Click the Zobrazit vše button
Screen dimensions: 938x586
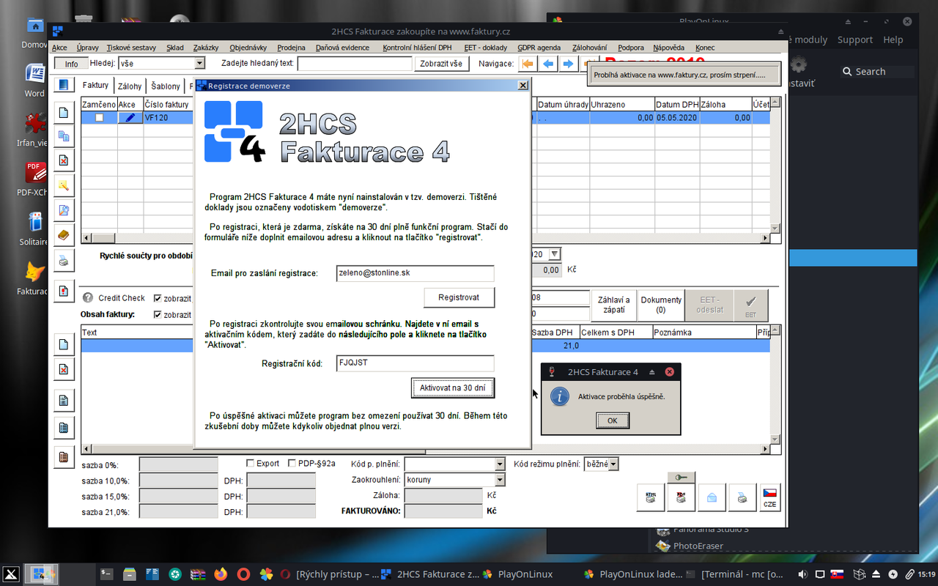tap(440, 64)
